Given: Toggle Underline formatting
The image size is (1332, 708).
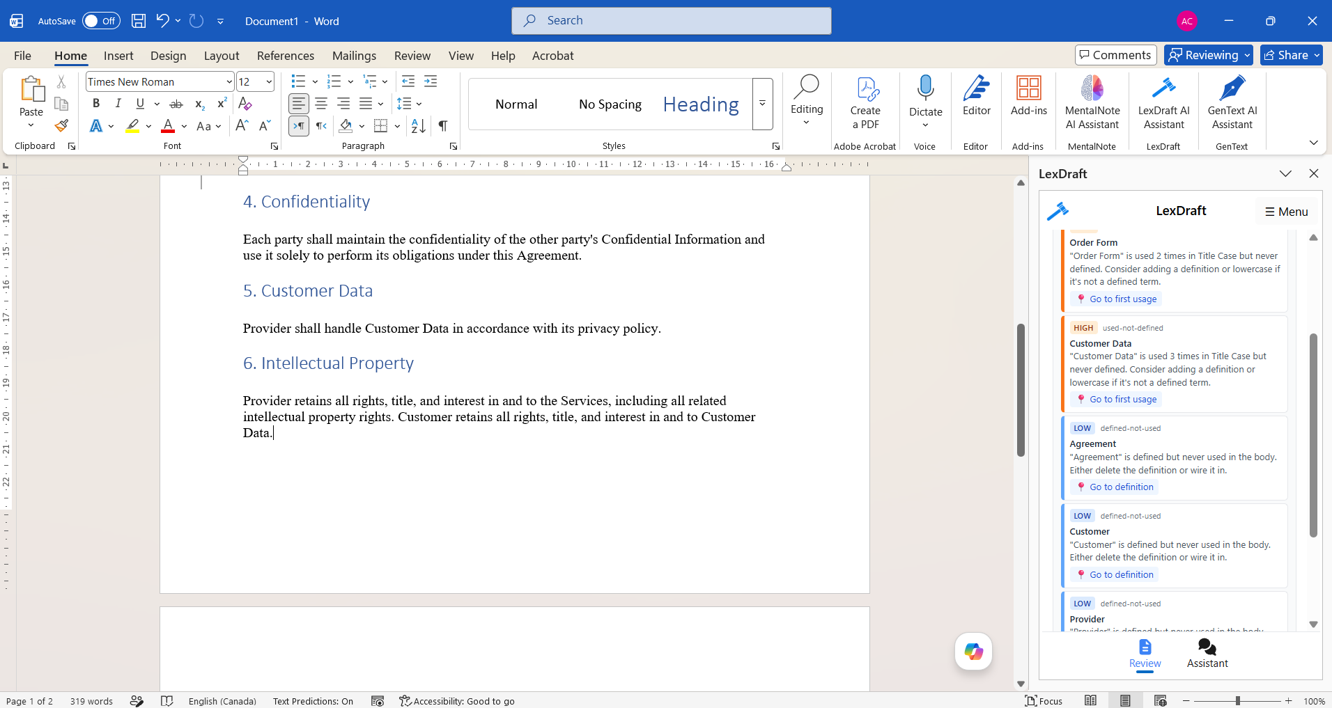Looking at the screenshot, I should click(x=140, y=104).
